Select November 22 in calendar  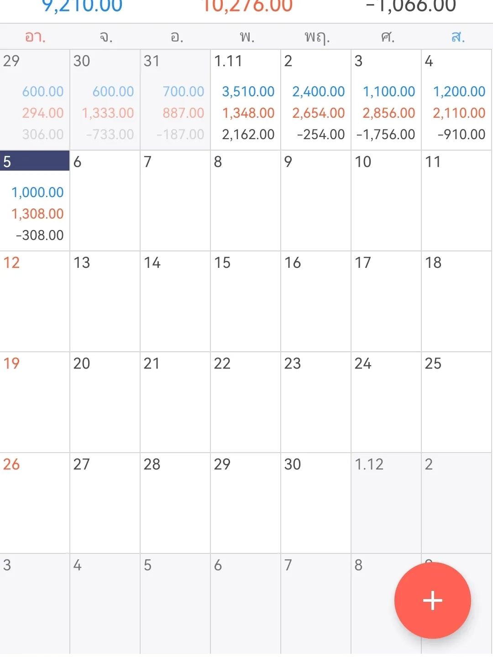pyautogui.click(x=246, y=402)
